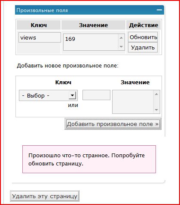Click the views key input field
This screenshot has width=180, height=205.
(40, 37)
